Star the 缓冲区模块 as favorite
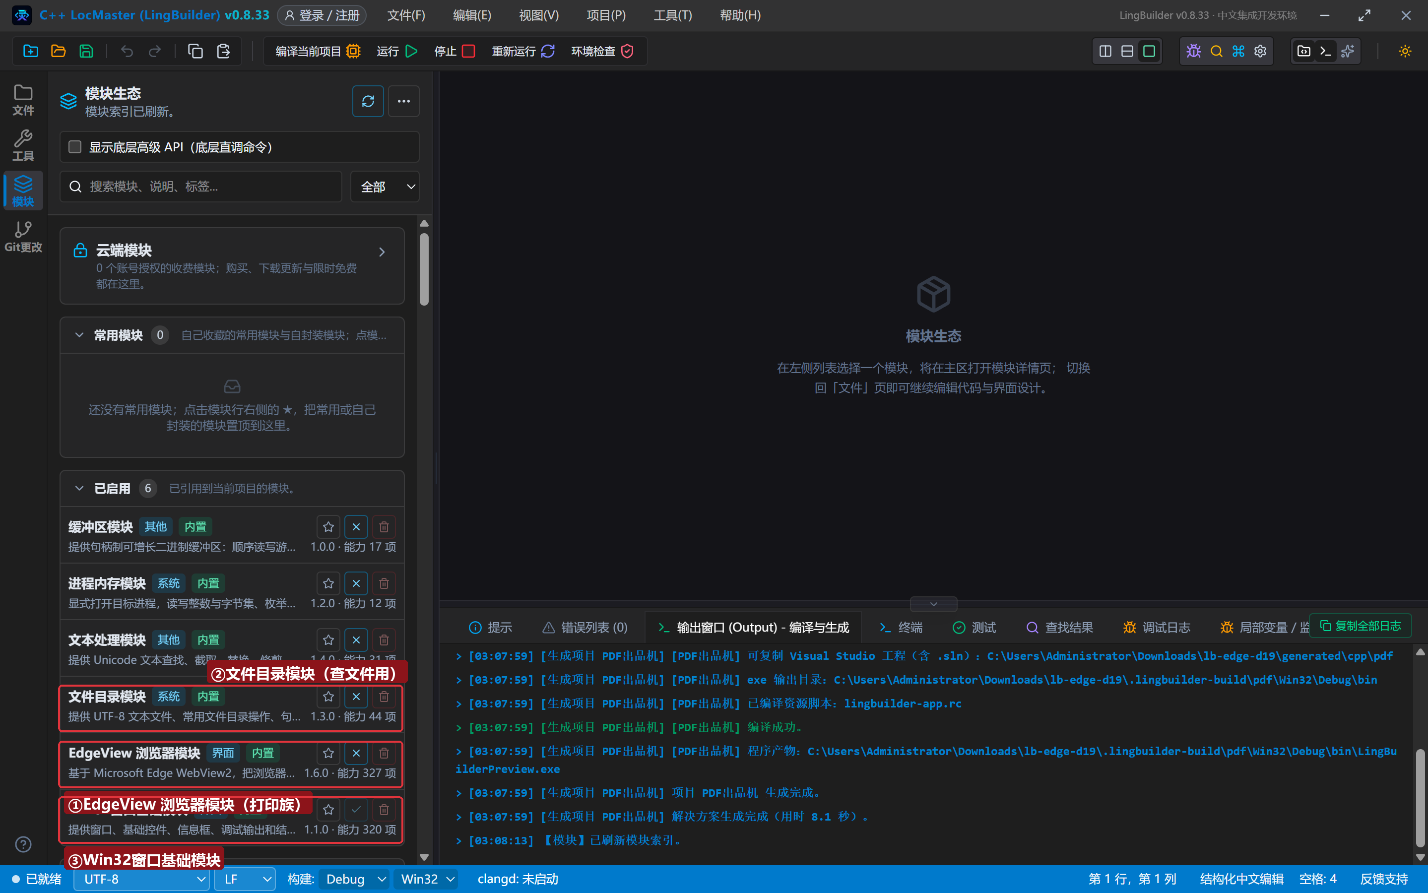 [x=328, y=527]
